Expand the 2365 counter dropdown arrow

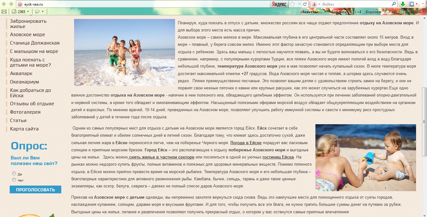coord(28,12)
